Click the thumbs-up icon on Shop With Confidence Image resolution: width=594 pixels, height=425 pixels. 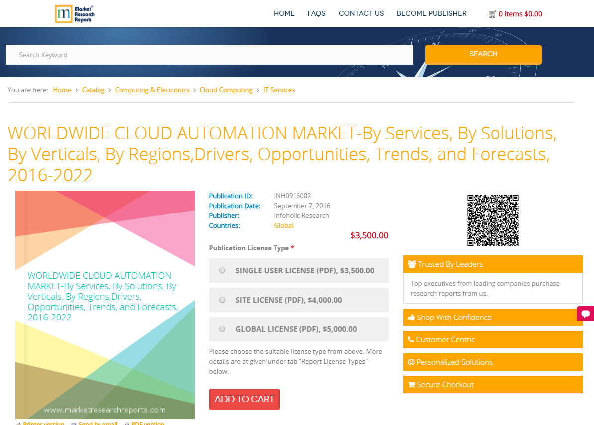[x=412, y=317]
